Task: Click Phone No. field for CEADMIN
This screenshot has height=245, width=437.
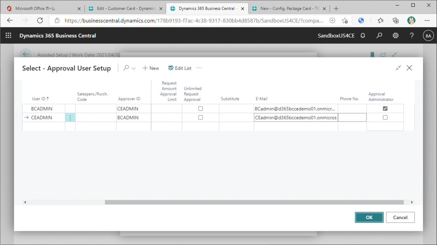Action: [352, 117]
